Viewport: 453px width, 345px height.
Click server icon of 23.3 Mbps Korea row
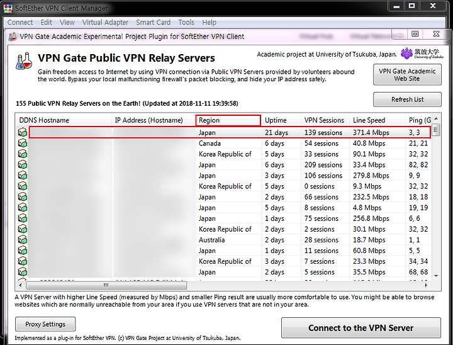coord(23,261)
